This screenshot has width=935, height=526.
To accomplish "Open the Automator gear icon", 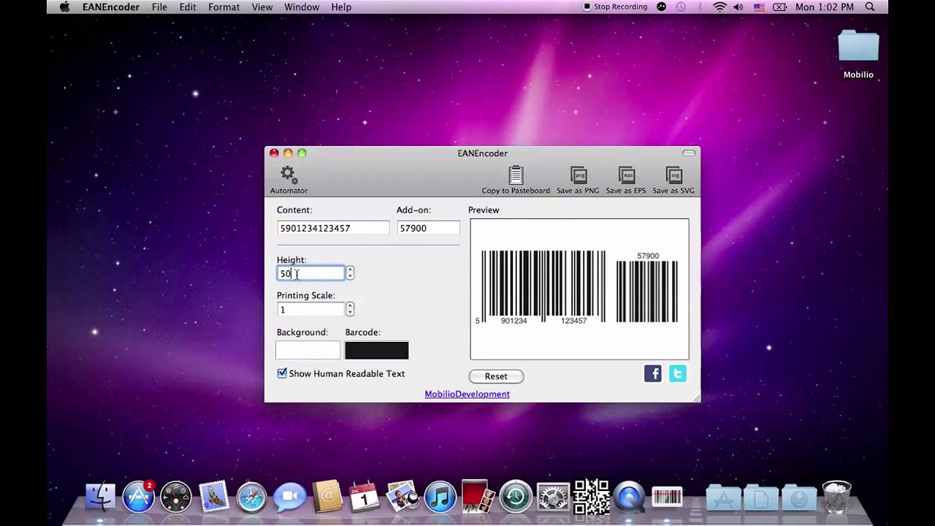I will pos(288,175).
